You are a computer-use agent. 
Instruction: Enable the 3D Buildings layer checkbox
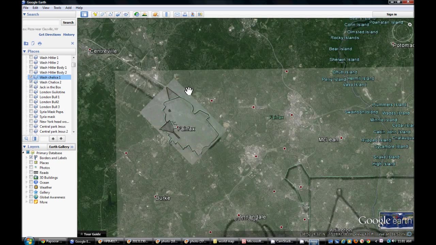(x=31, y=177)
